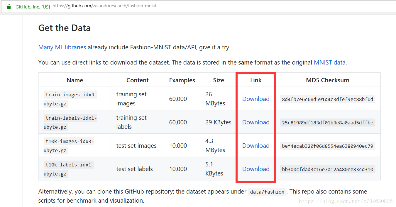Viewport: 396px width, 207px height.
Task: Click the Link column header
Action: pyautogui.click(x=256, y=80)
